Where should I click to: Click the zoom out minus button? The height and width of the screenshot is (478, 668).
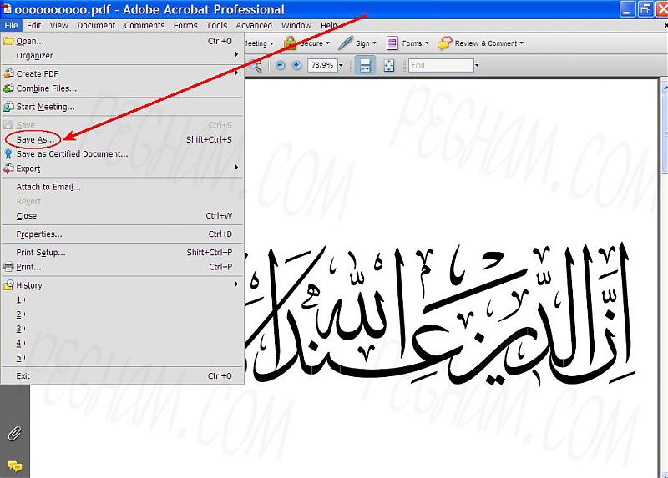(x=280, y=65)
